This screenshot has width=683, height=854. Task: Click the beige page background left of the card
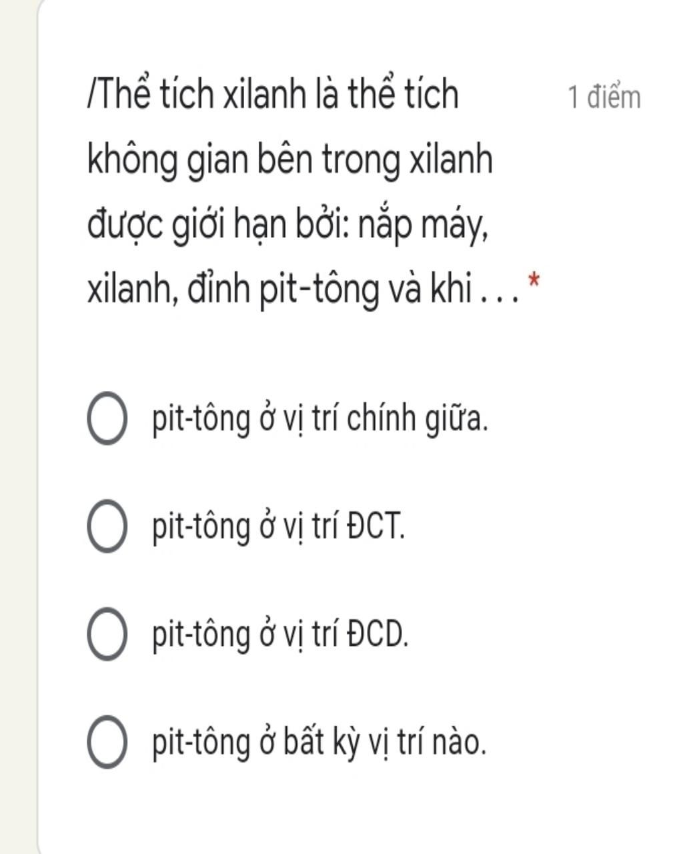pos(17,427)
